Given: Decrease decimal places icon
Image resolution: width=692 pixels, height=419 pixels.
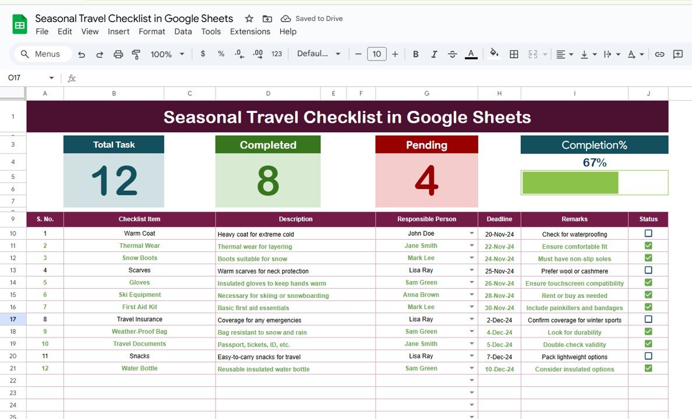Looking at the screenshot, I should pyautogui.click(x=239, y=54).
